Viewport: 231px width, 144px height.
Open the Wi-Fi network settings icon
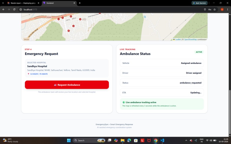pos(207,140)
